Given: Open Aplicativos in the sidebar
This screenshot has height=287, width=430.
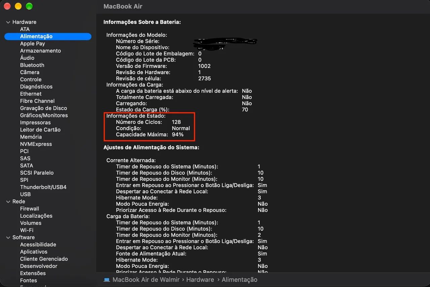Looking at the screenshot, I should (34, 252).
